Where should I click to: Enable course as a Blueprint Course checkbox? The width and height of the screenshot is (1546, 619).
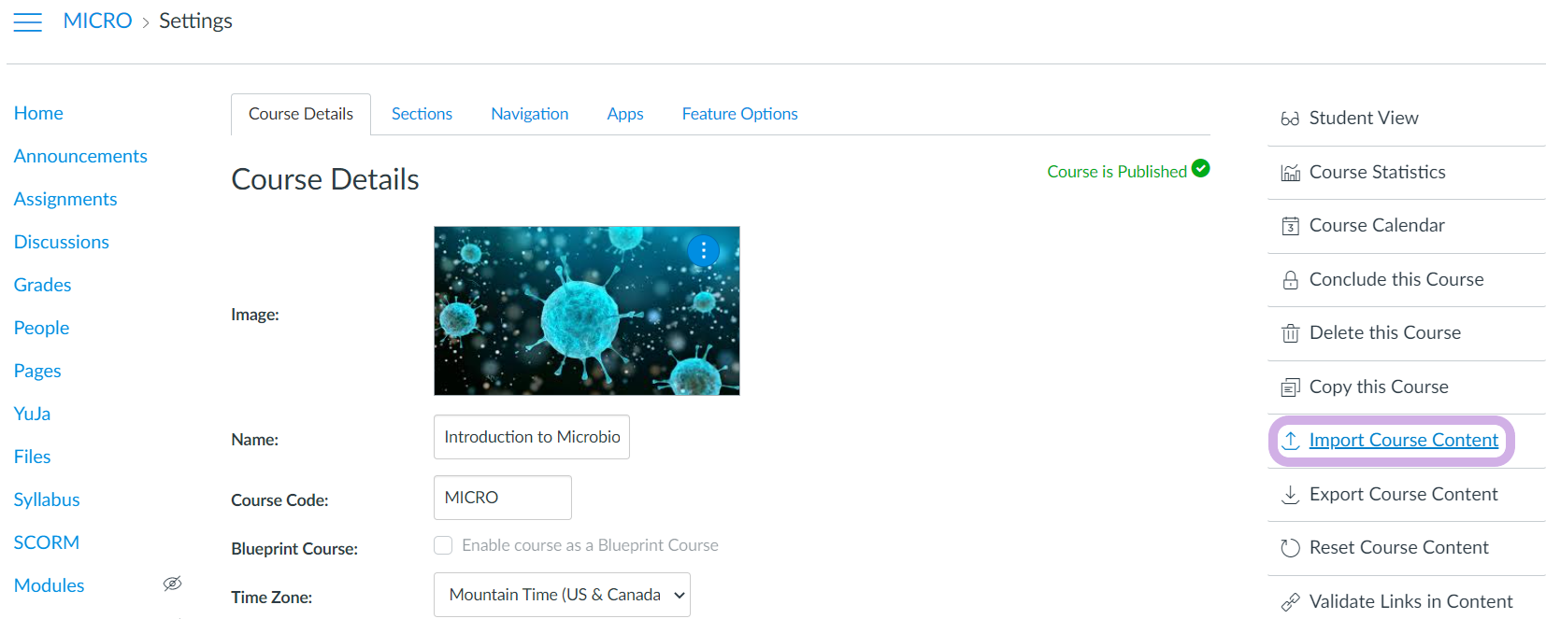pos(443,545)
